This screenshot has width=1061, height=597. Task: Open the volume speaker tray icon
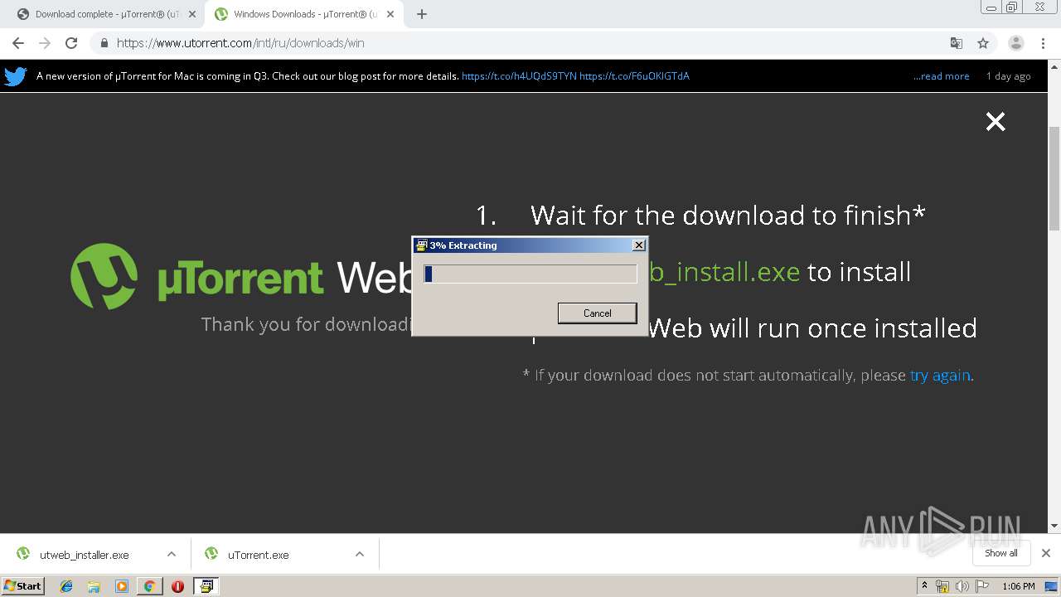pos(962,586)
